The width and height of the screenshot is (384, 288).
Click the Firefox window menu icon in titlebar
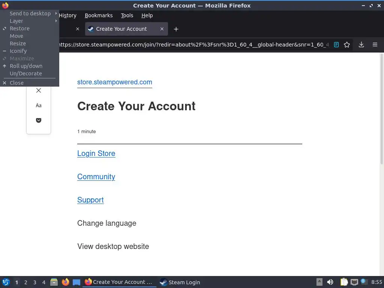[5, 5]
